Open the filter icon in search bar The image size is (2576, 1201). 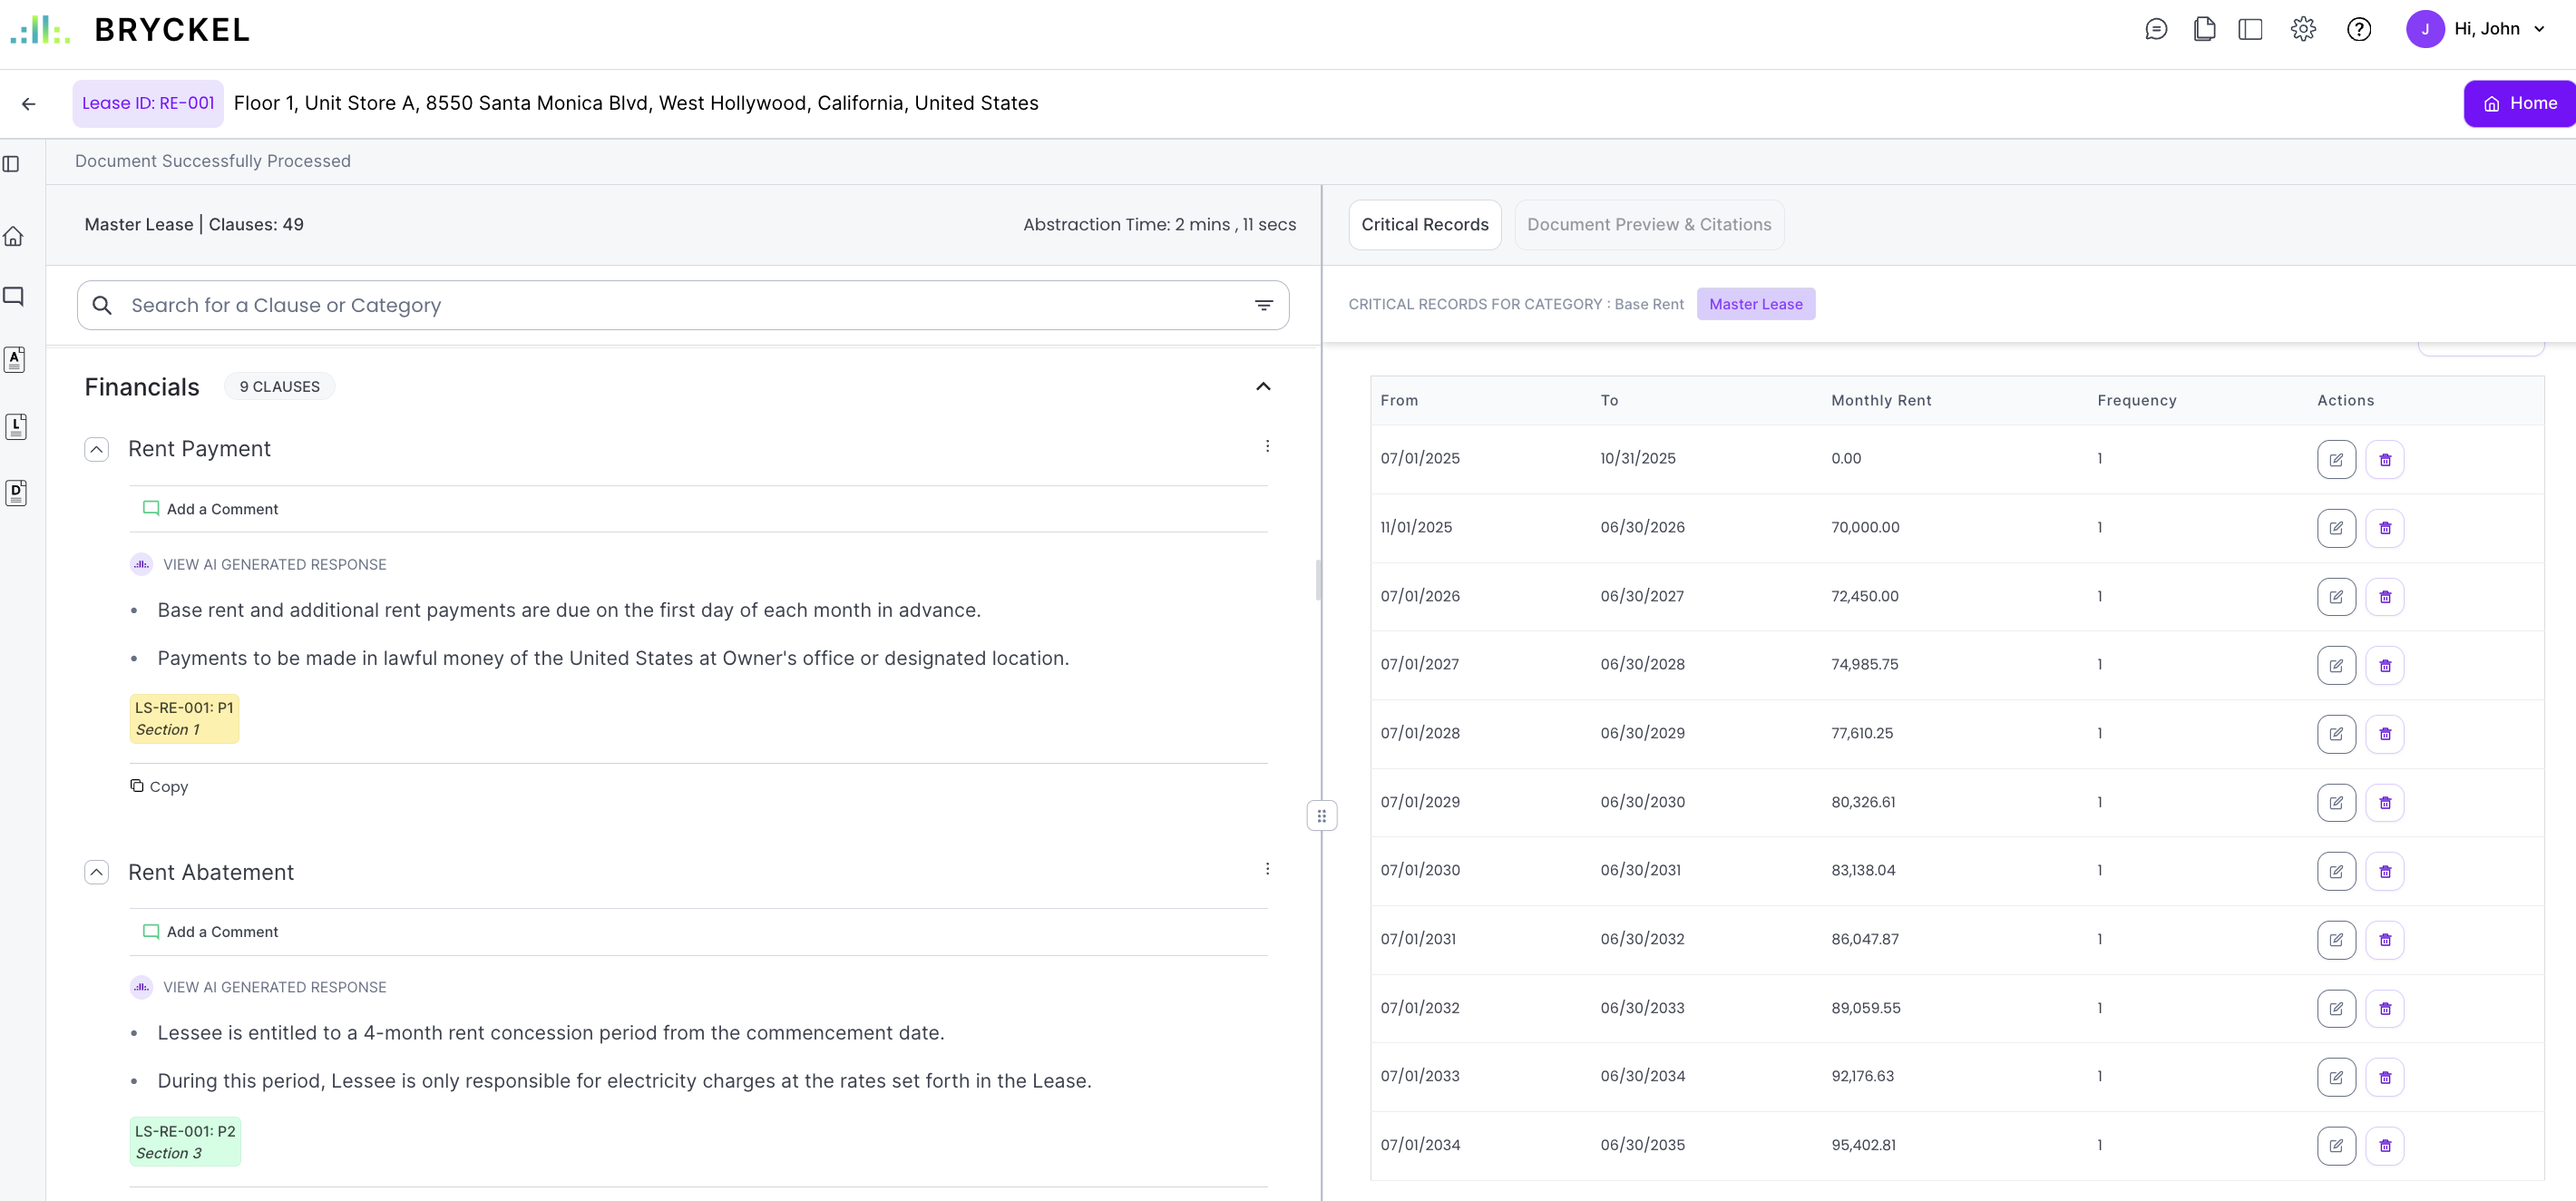coord(1264,306)
